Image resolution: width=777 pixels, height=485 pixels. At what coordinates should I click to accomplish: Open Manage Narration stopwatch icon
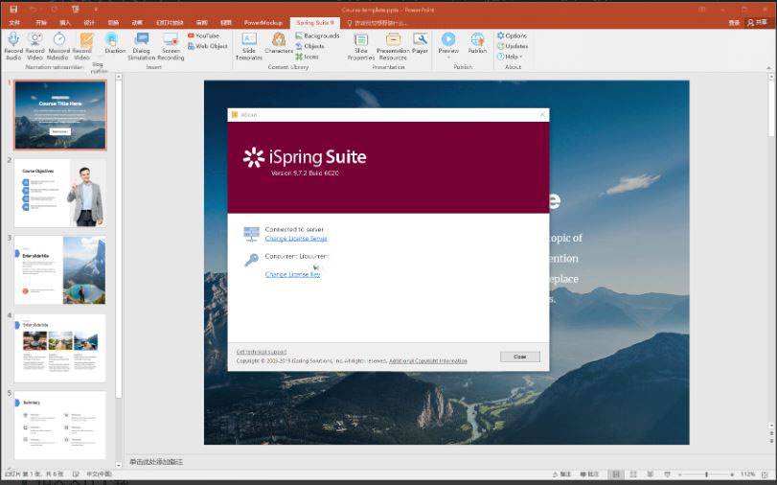tap(59, 39)
